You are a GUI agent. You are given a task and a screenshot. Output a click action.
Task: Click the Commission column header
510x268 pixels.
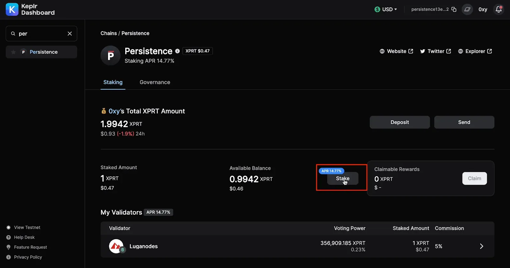click(449, 228)
